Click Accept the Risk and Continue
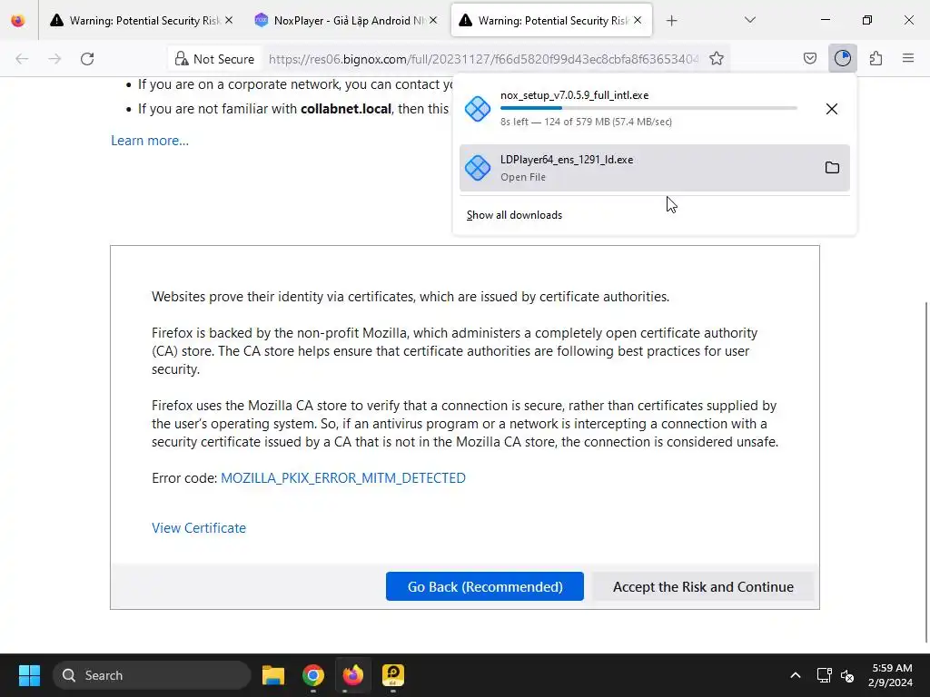The height and width of the screenshot is (697, 930). click(x=703, y=587)
